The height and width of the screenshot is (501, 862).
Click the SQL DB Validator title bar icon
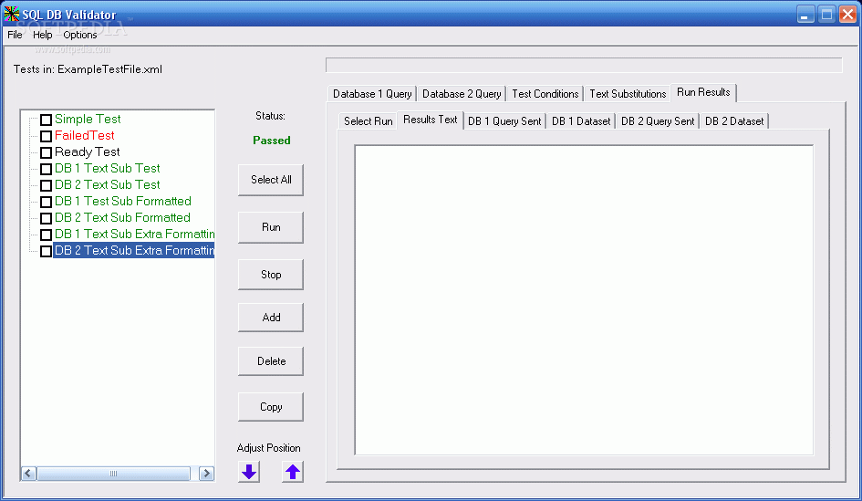coord(11,14)
